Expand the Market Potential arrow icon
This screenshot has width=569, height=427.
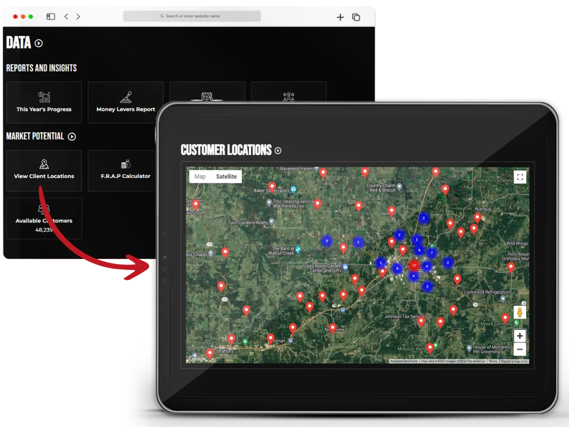point(72,137)
